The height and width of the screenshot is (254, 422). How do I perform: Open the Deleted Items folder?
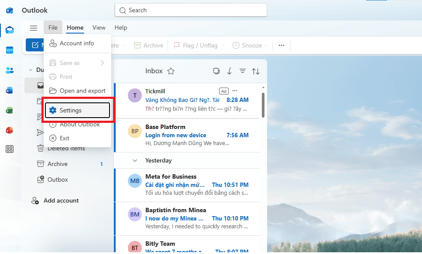(x=67, y=149)
